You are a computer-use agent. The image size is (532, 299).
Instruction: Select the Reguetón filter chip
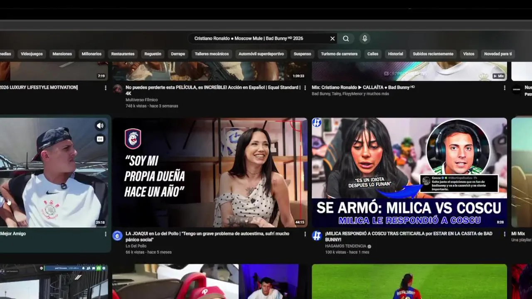[x=153, y=54]
